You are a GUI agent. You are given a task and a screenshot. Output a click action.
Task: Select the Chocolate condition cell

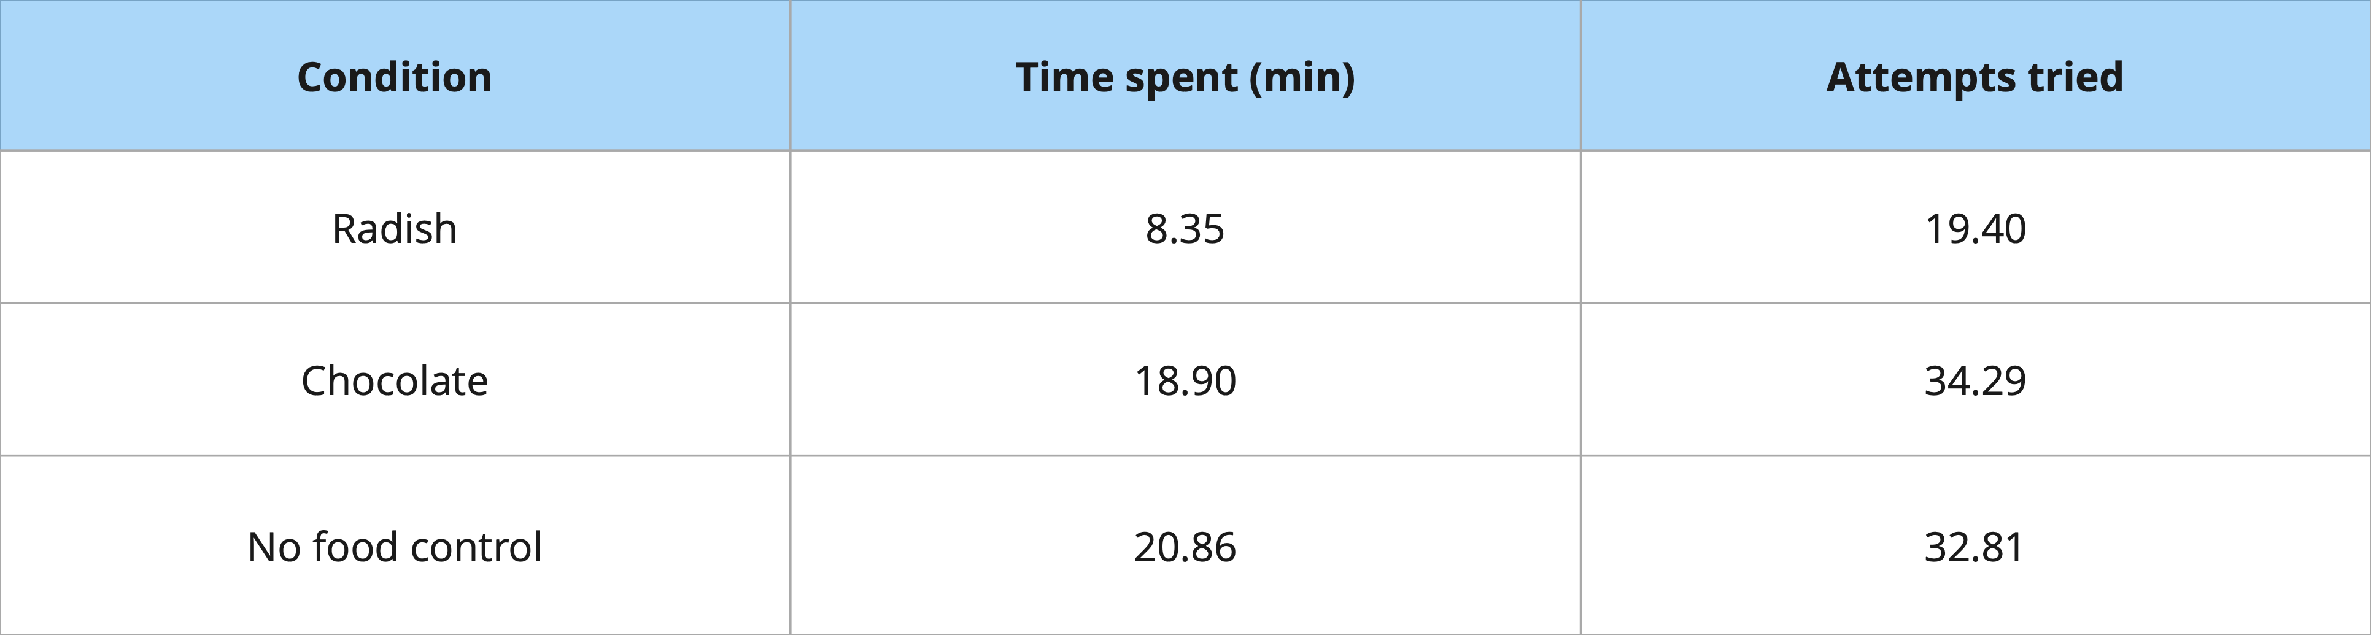click(x=394, y=380)
